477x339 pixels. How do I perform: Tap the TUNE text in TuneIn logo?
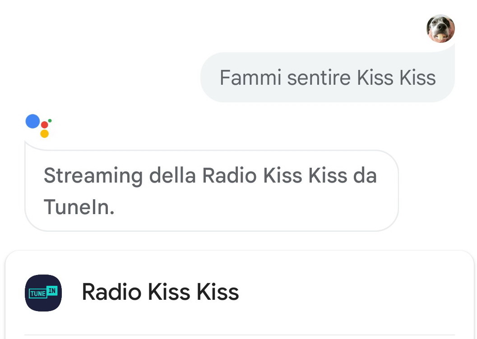pos(37,294)
